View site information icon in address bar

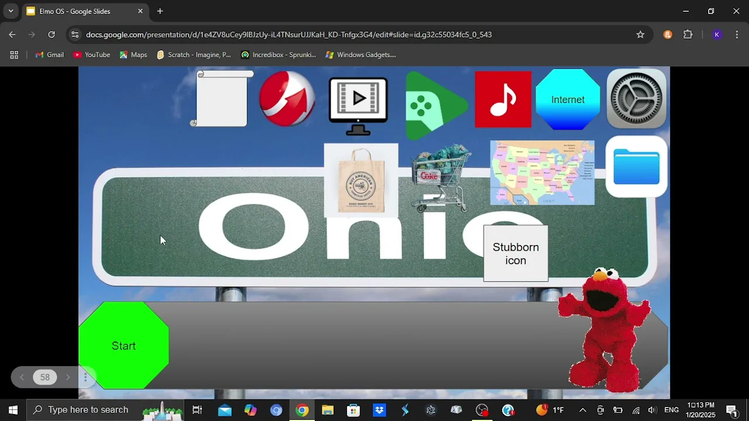tap(75, 34)
